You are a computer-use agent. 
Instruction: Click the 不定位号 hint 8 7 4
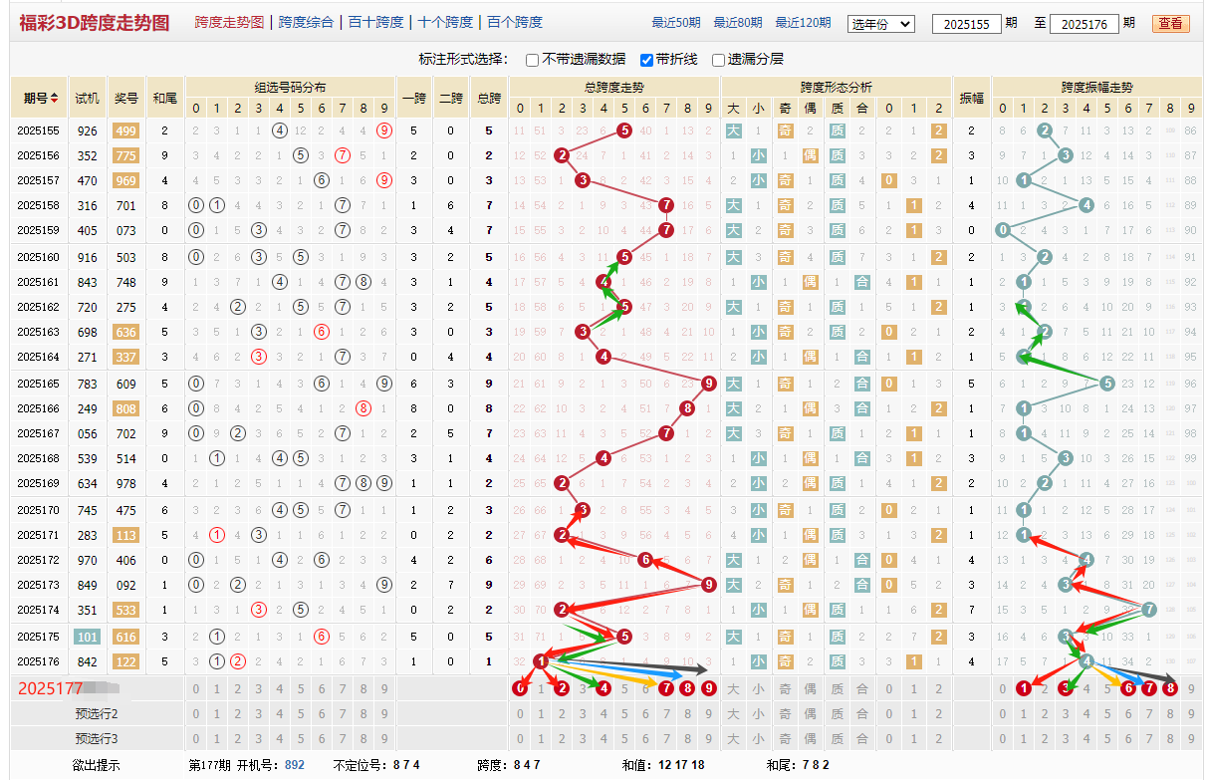point(406,765)
